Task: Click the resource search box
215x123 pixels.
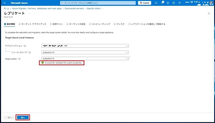Action: click(98, 3)
